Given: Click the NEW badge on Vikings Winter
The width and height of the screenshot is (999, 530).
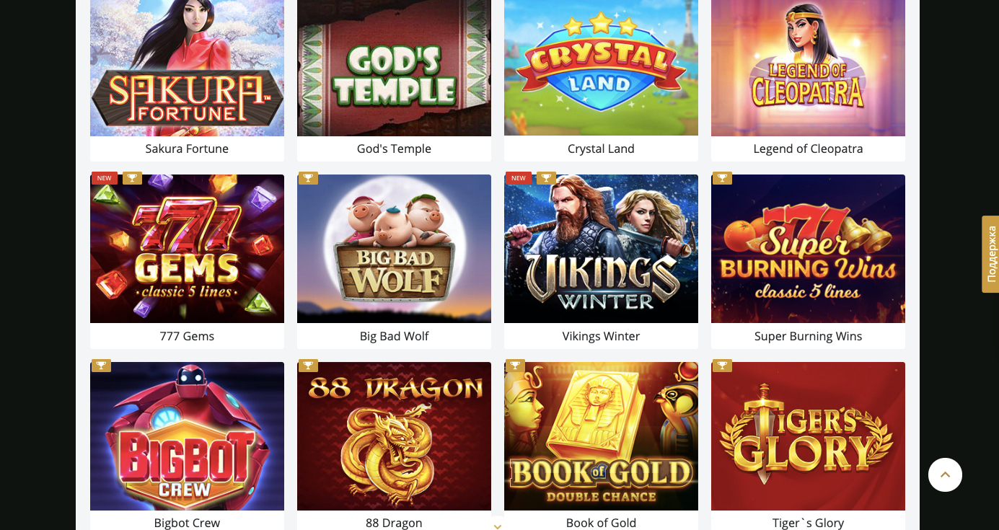Looking at the screenshot, I should (519, 178).
